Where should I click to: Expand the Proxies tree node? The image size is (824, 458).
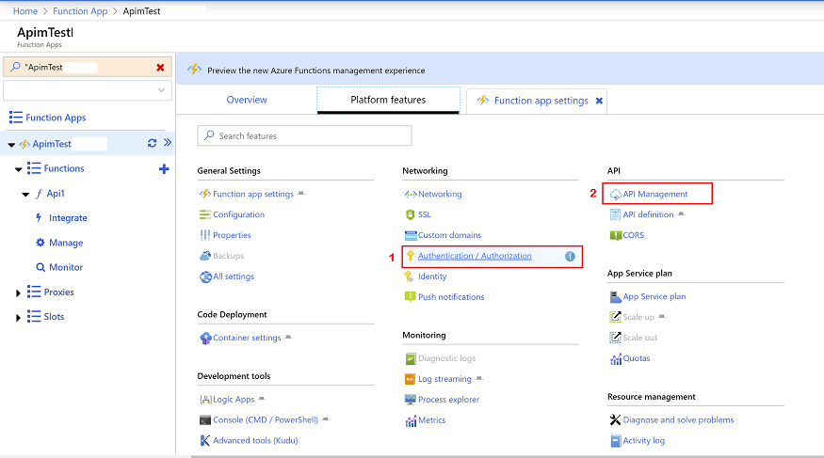point(18,292)
